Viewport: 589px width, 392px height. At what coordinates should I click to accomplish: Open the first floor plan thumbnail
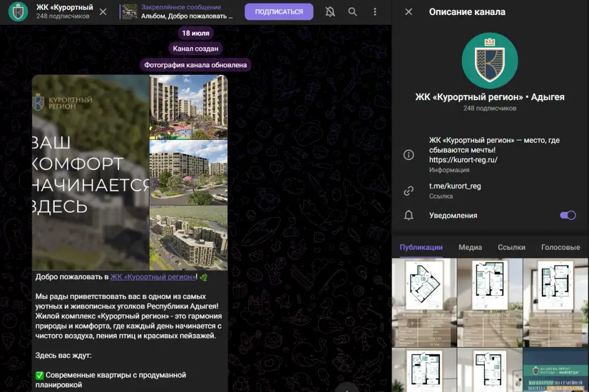pos(424,303)
